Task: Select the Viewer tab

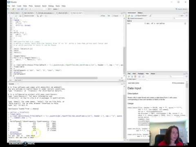Action: [153, 73]
